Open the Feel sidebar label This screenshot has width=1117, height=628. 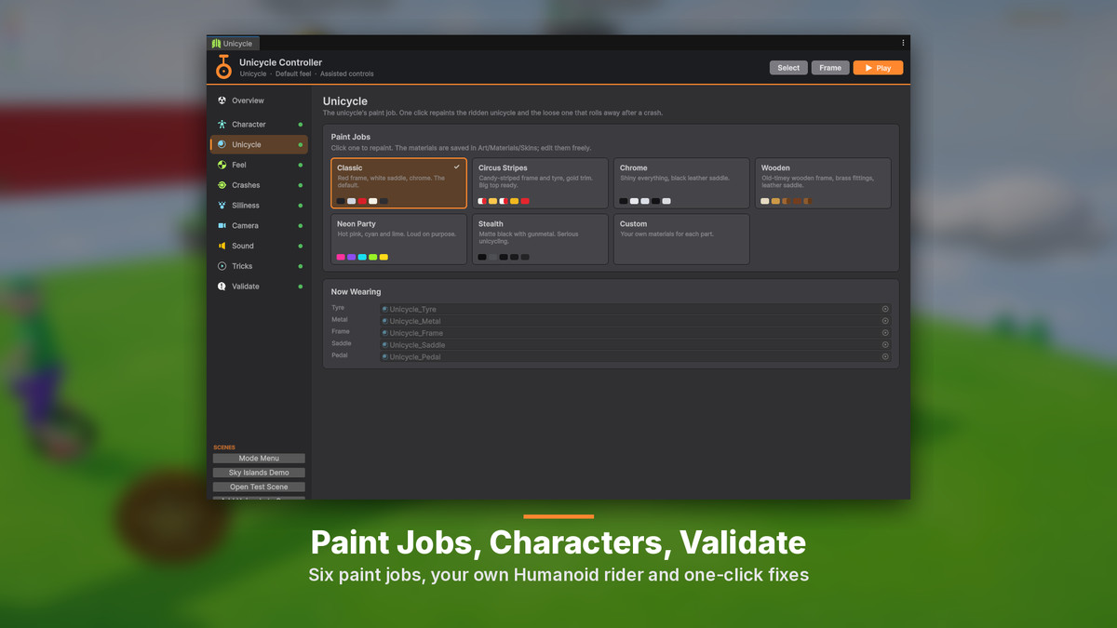[239, 165]
